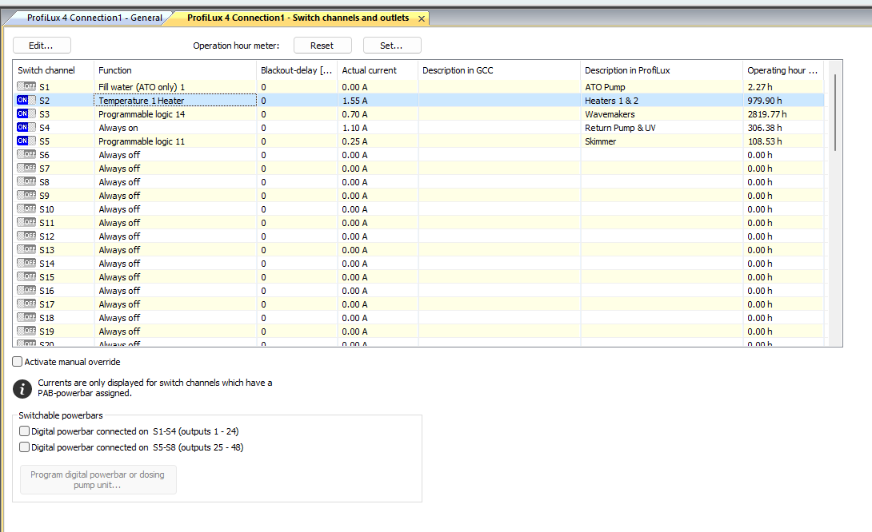Click the info icon near currents note

point(23,388)
